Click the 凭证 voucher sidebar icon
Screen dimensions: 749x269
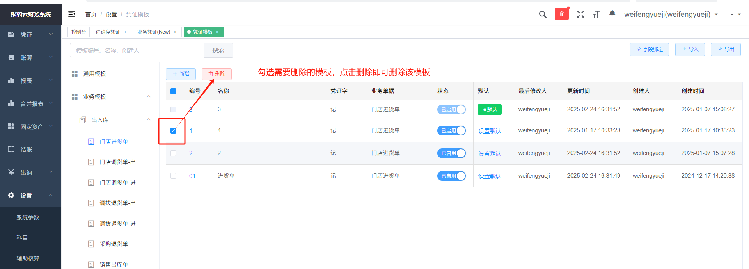click(x=11, y=35)
